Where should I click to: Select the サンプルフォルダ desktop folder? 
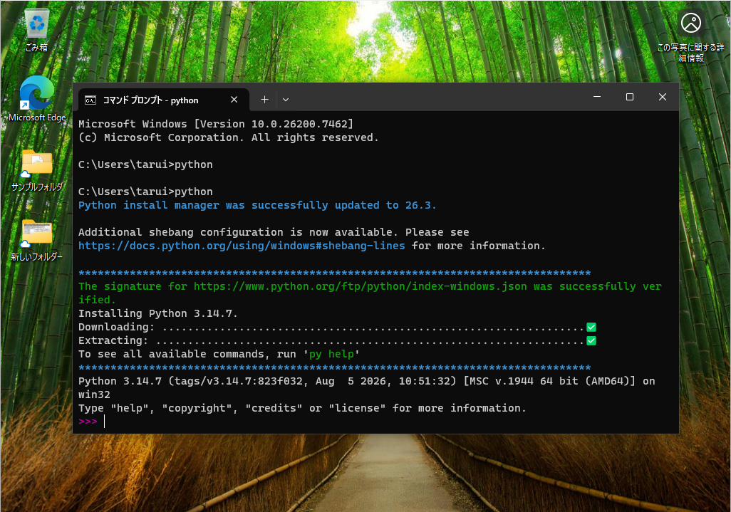(37, 170)
